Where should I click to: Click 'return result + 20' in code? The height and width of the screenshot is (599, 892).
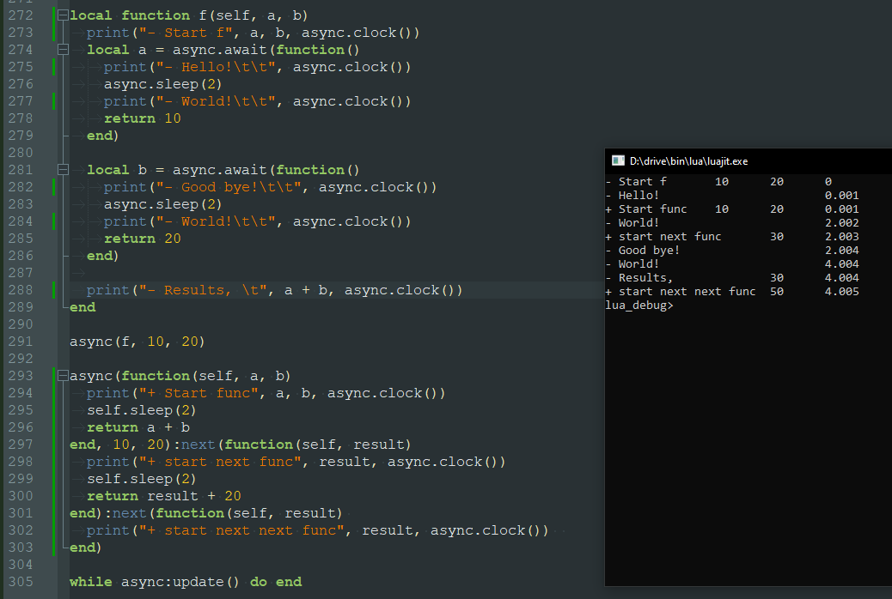(164, 495)
